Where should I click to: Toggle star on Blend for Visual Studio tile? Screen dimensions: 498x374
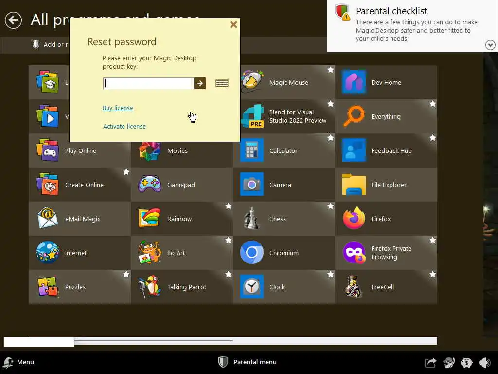click(331, 104)
